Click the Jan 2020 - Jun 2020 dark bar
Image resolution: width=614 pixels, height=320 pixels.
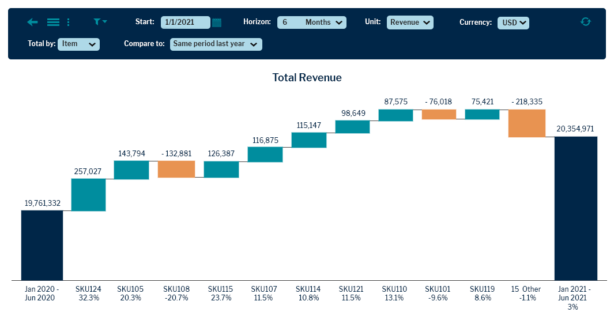(x=42, y=245)
